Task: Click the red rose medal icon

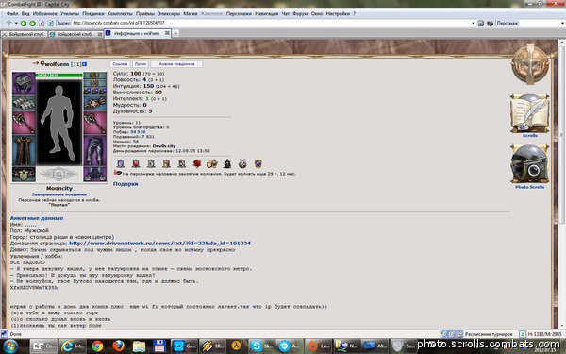Action: tap(197, 163)
